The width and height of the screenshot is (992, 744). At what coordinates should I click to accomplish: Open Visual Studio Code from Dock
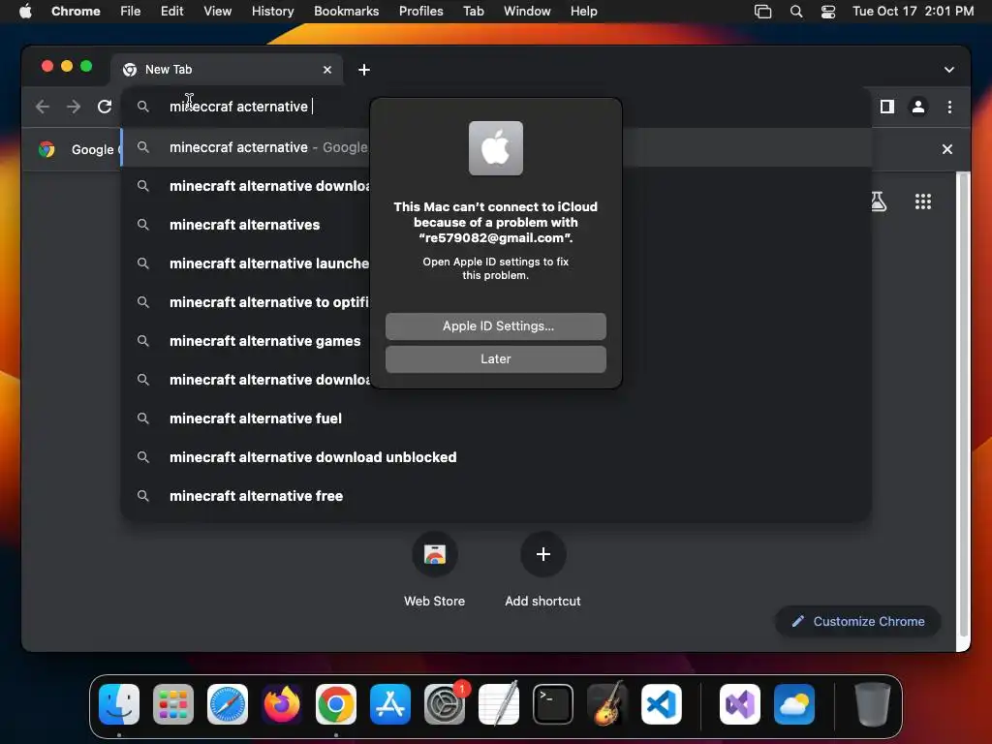pyautogui.click(x=661, y=704)
